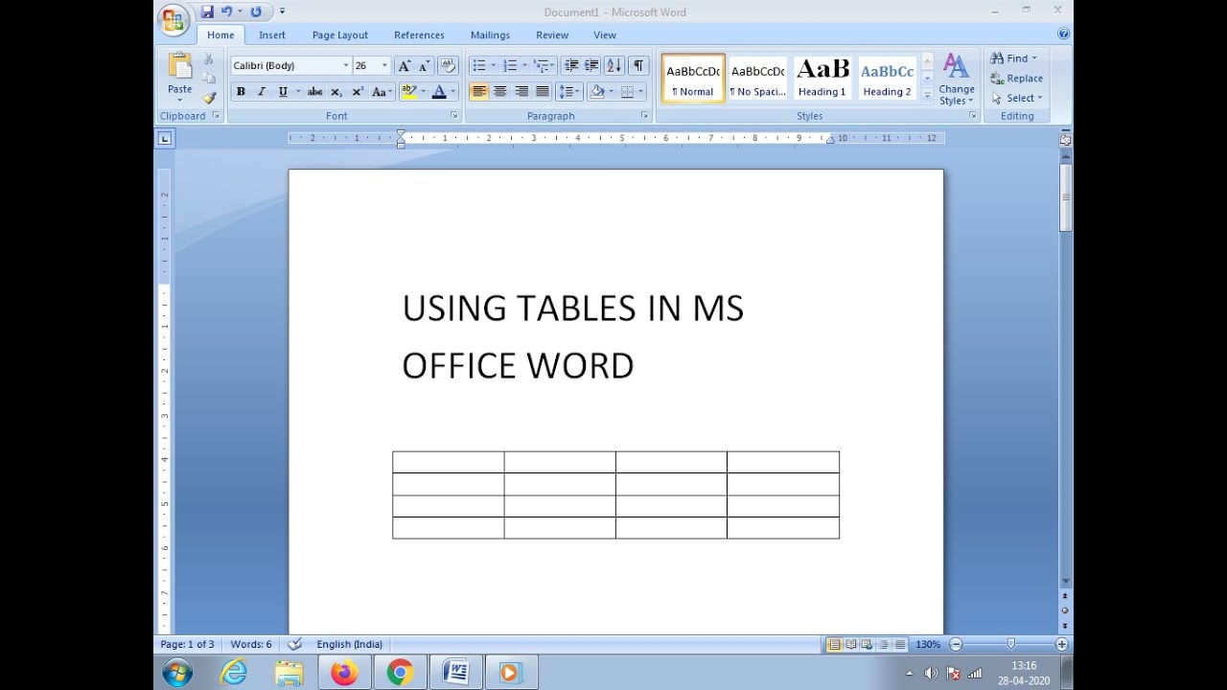
Task: Apply the No Spacing style
Action: point(757,78)
